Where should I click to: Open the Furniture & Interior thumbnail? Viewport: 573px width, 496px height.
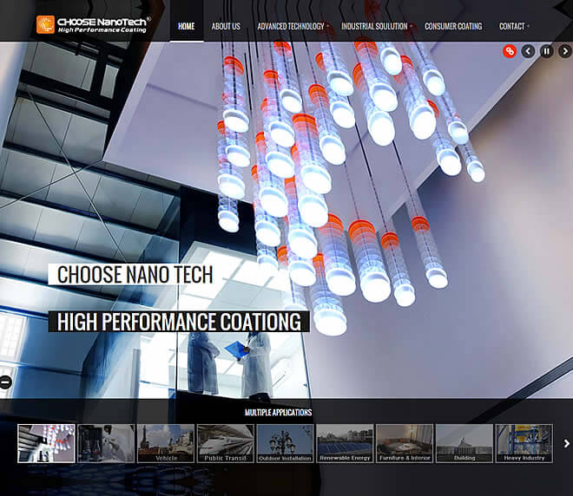point(405,443)
